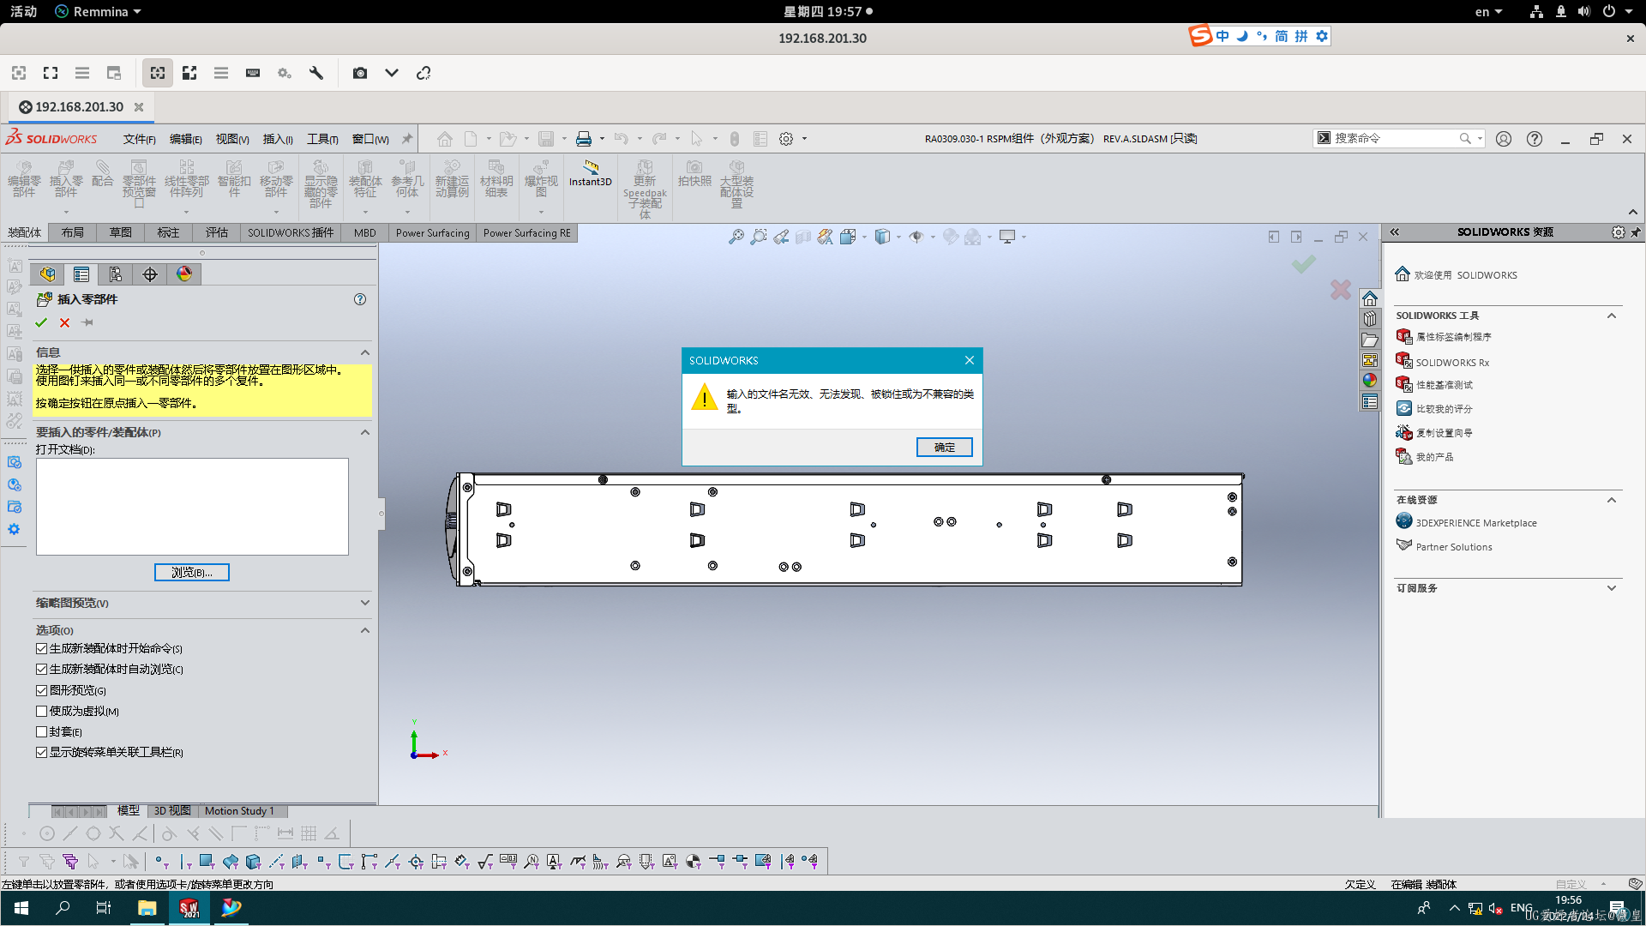
Task: Toggle 生成新装配体时开始命令 checkbox
Action: (41, 649)
